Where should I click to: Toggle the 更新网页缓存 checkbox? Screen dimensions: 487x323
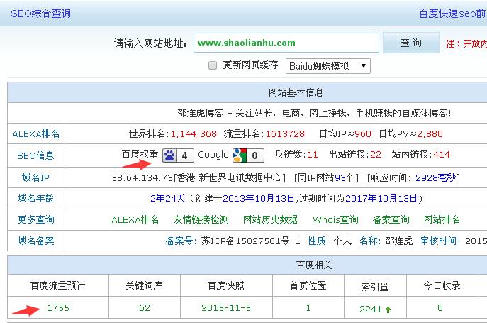point(213,65)
